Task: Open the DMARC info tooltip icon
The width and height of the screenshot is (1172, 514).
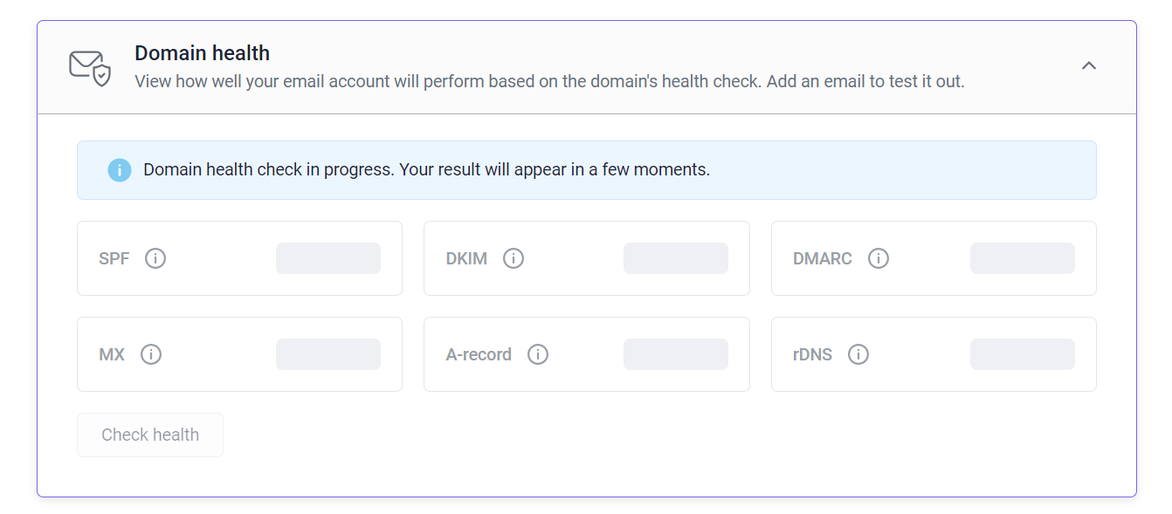Action: (879, 258)
